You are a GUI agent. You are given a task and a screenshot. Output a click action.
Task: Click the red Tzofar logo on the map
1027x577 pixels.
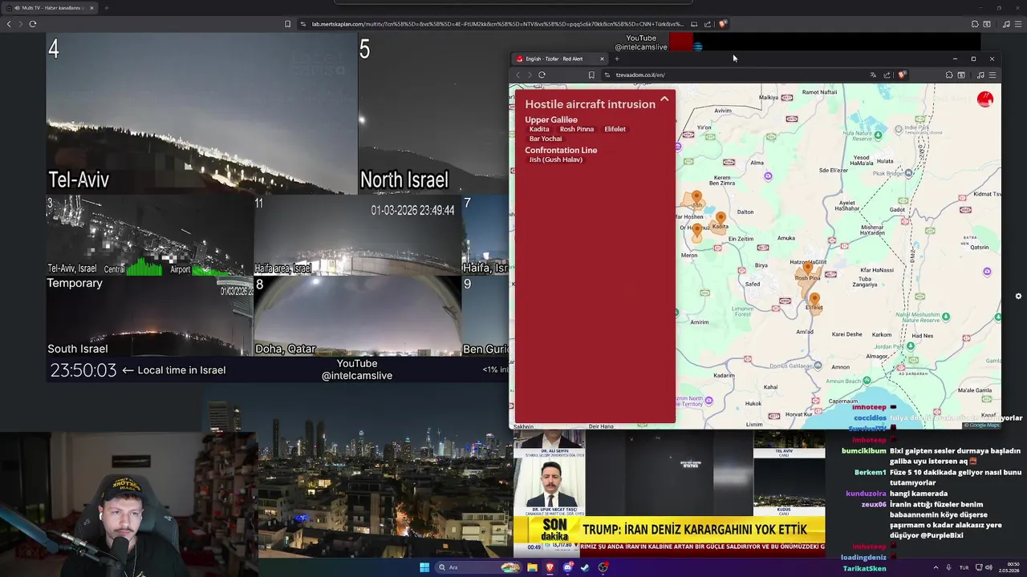coord(985,99)
